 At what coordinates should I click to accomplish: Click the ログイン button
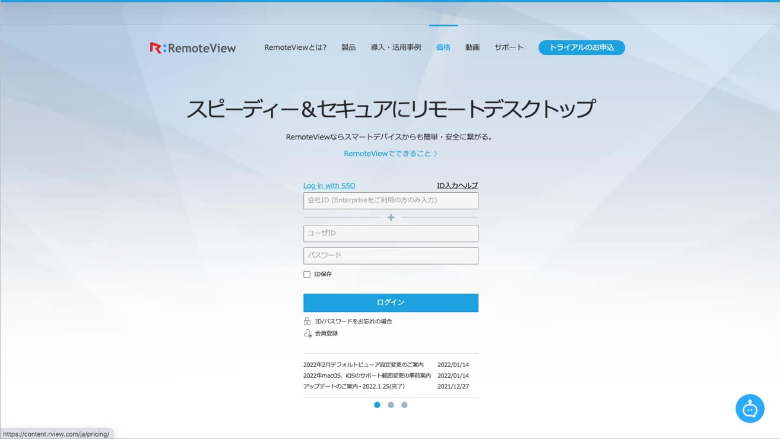pyautogui.click(x=391, y=303)
